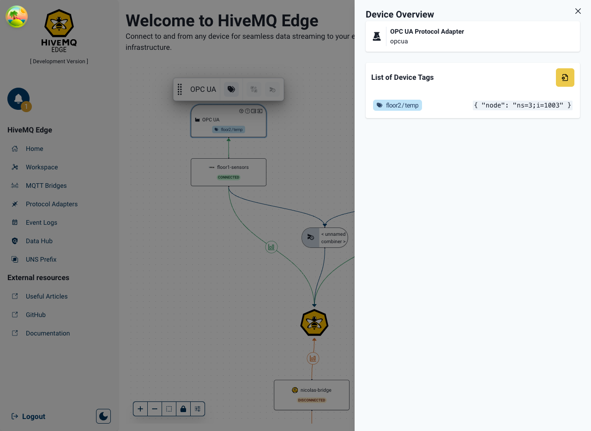Select the unnamed combiner node
Viewport: 591px width, 431px height.
[325, 238]
